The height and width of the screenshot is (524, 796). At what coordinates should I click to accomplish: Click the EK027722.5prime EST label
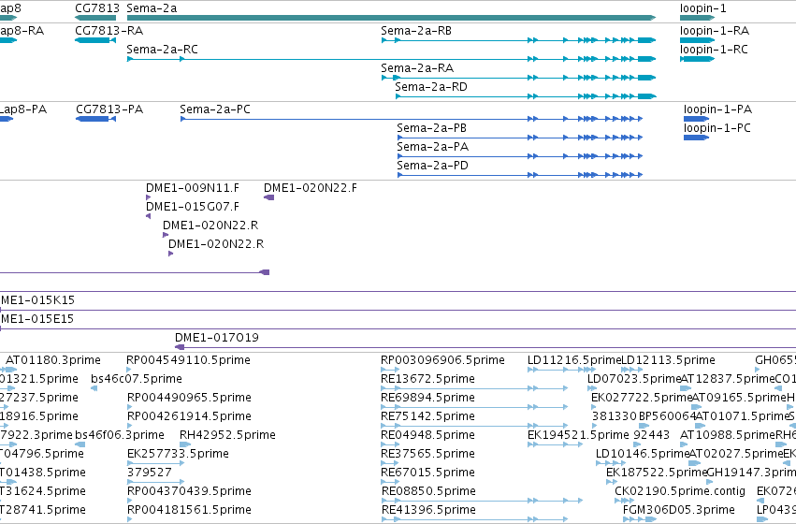(x=642, y=398)
